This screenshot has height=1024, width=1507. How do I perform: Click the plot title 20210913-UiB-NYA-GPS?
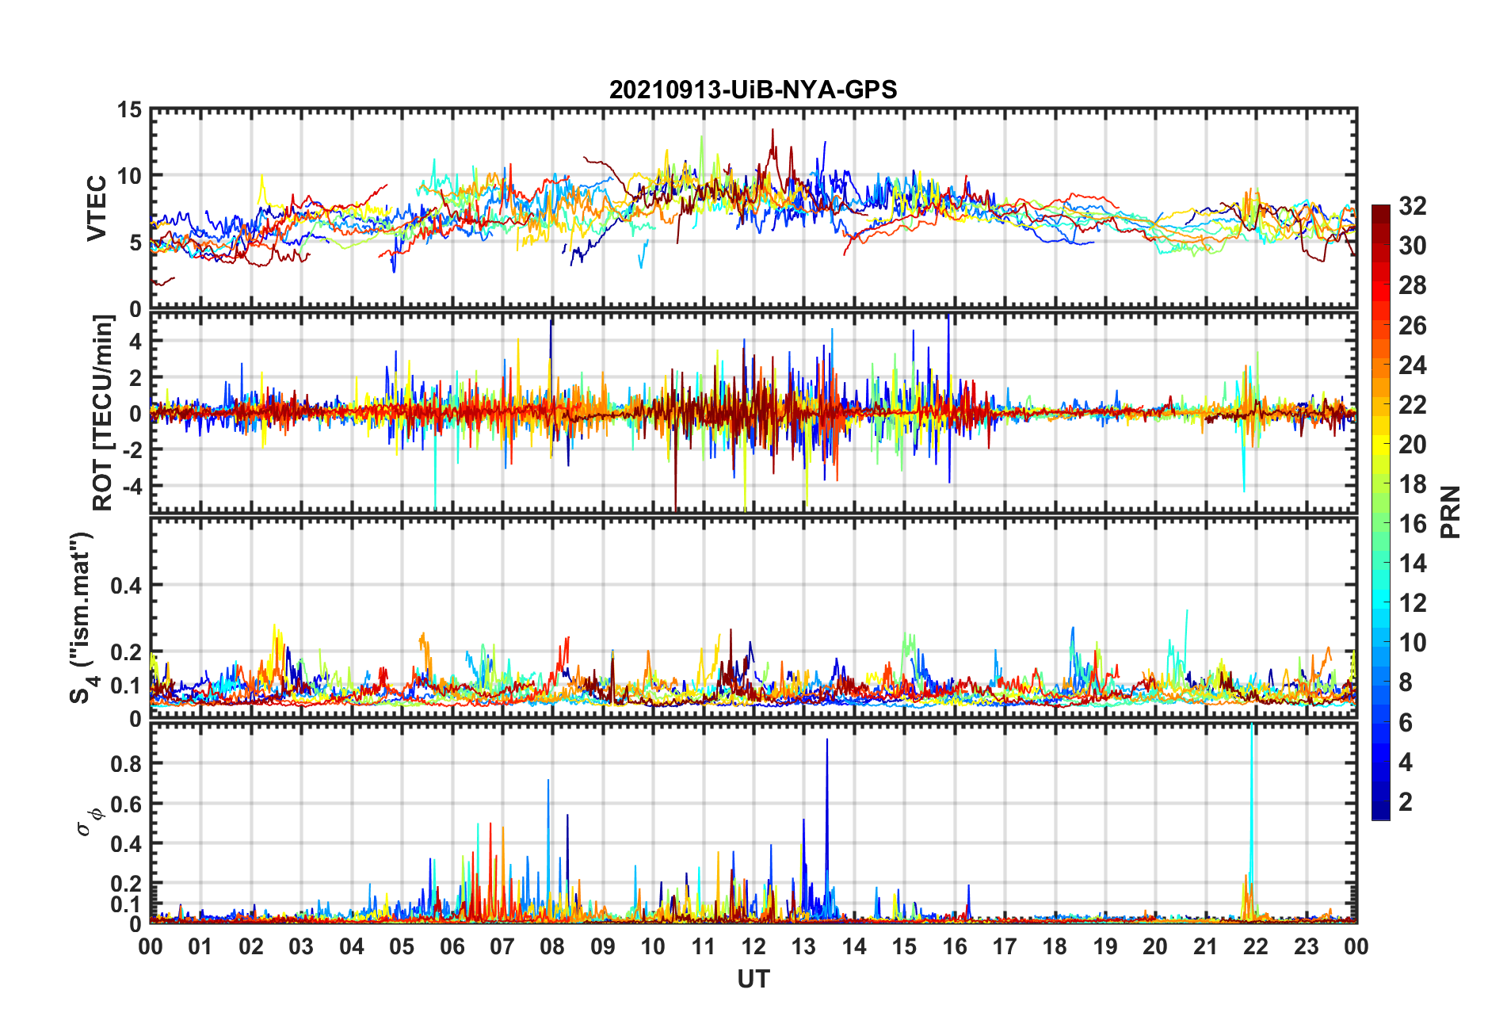click(753, 90)
